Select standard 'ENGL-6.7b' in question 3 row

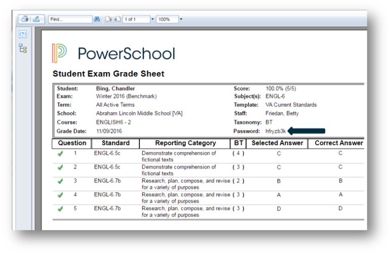[108, 181]
